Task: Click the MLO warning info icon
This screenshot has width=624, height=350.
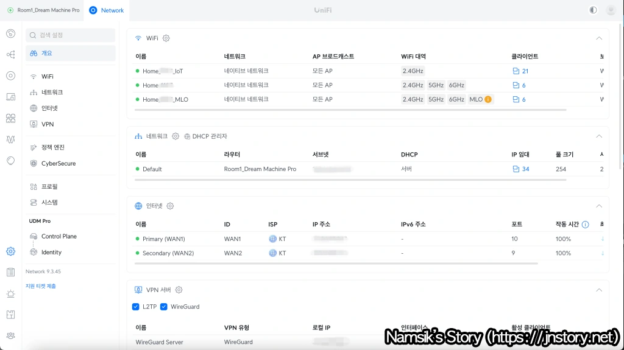Action: point(488,99)
